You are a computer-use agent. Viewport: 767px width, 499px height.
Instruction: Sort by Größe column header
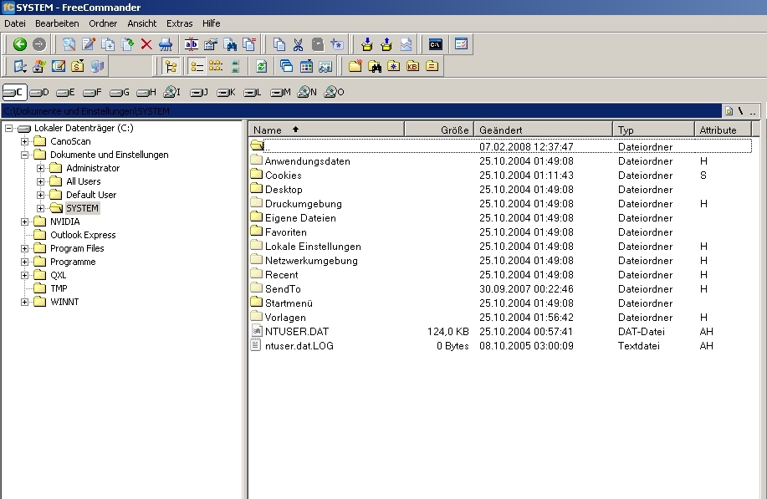coord(439,130)
